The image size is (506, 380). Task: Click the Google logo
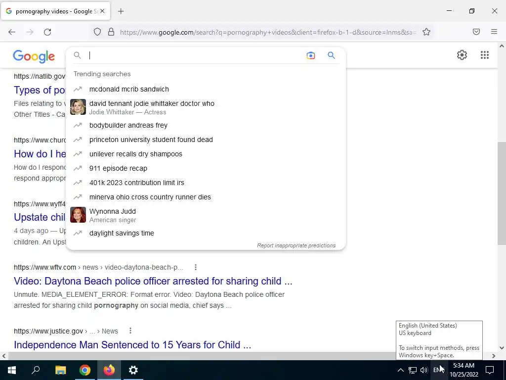[x=34, y=56]
